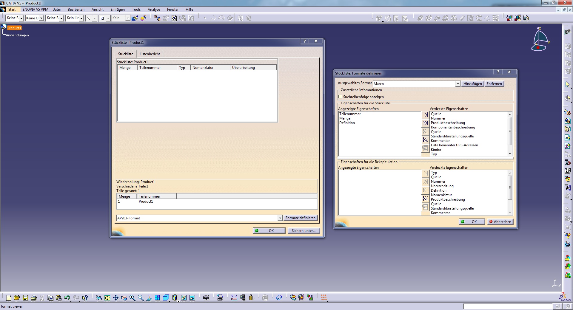Open the Bearbeiten menu

pos(76,10)
